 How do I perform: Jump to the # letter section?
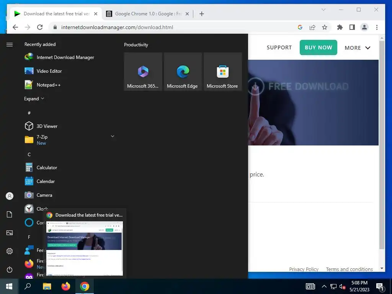29,113
